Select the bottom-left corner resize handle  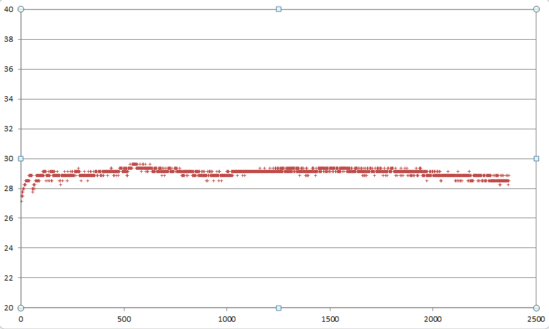point(21,308)
